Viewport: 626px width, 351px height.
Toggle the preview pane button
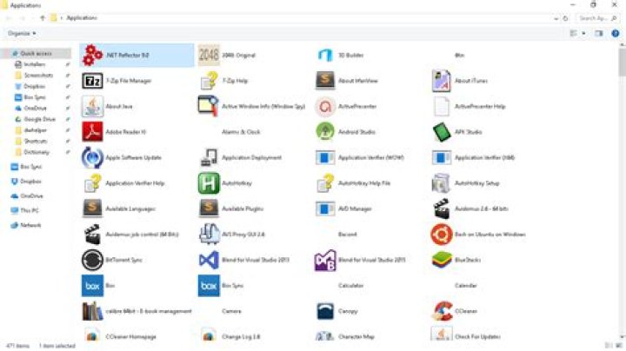(598, 34)
